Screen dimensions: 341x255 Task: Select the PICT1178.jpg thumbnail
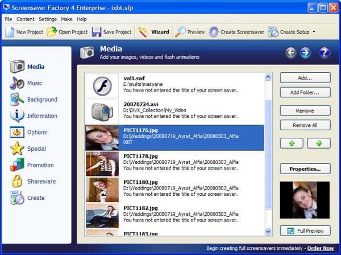tap(102, 164)
